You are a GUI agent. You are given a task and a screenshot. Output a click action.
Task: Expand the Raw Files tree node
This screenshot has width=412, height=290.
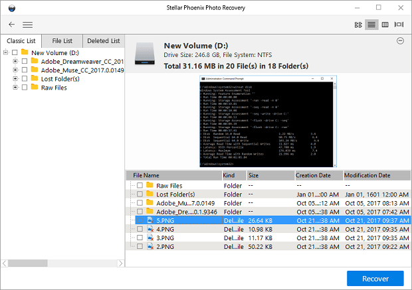(15, 87)
